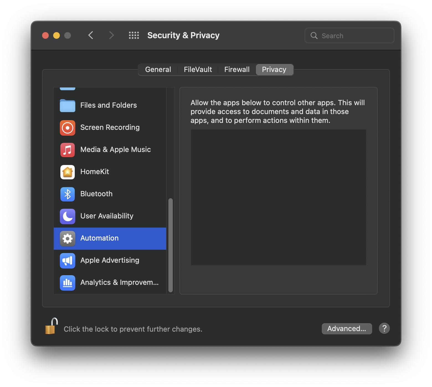The height and width of the screenshot is (387, 432).
Task: Open the FileVault tab
Action: [x=197, y=69]
